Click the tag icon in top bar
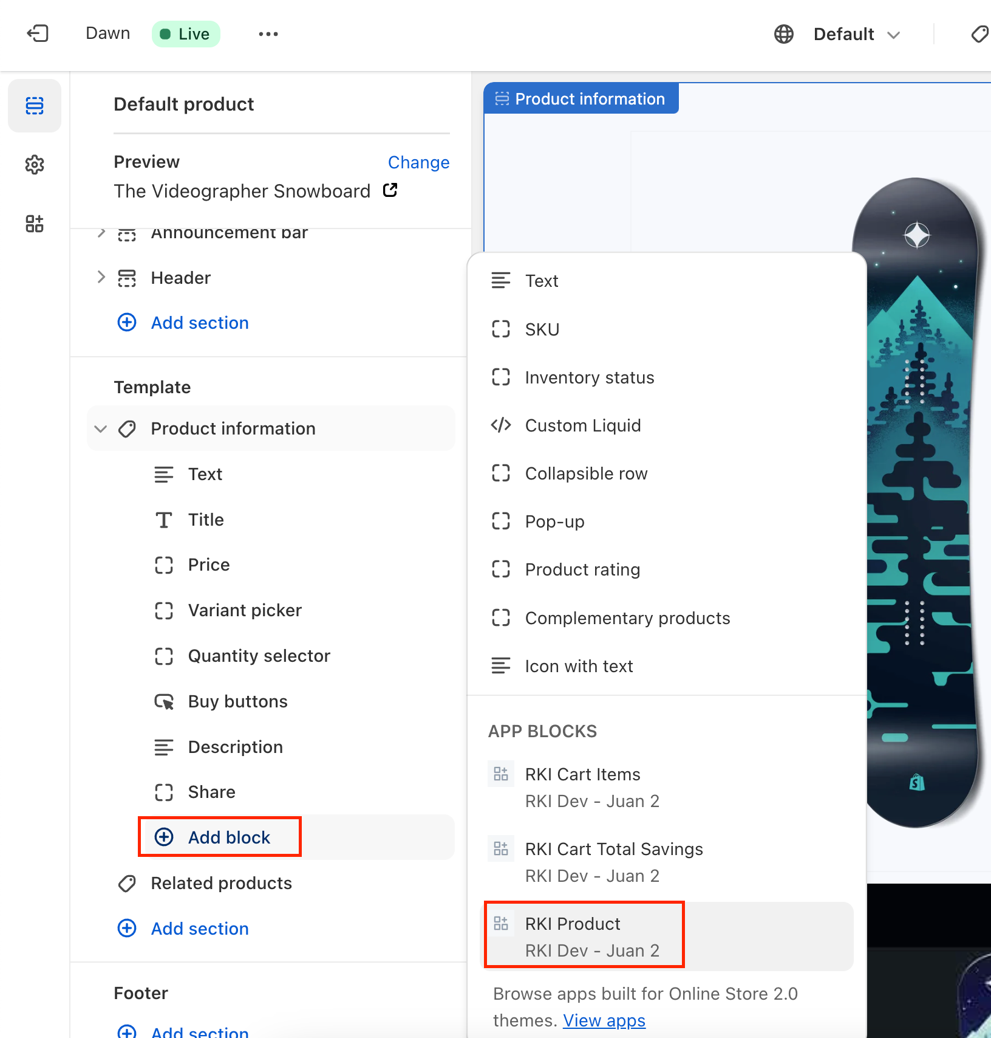Viewport: 991px width, 1038px height. 979,34
